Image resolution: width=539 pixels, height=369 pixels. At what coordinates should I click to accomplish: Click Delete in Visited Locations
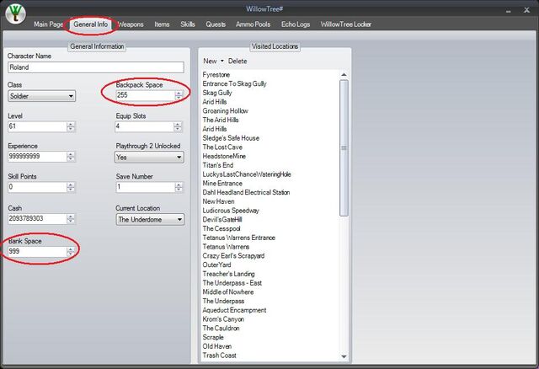click(x=237, y=61)
